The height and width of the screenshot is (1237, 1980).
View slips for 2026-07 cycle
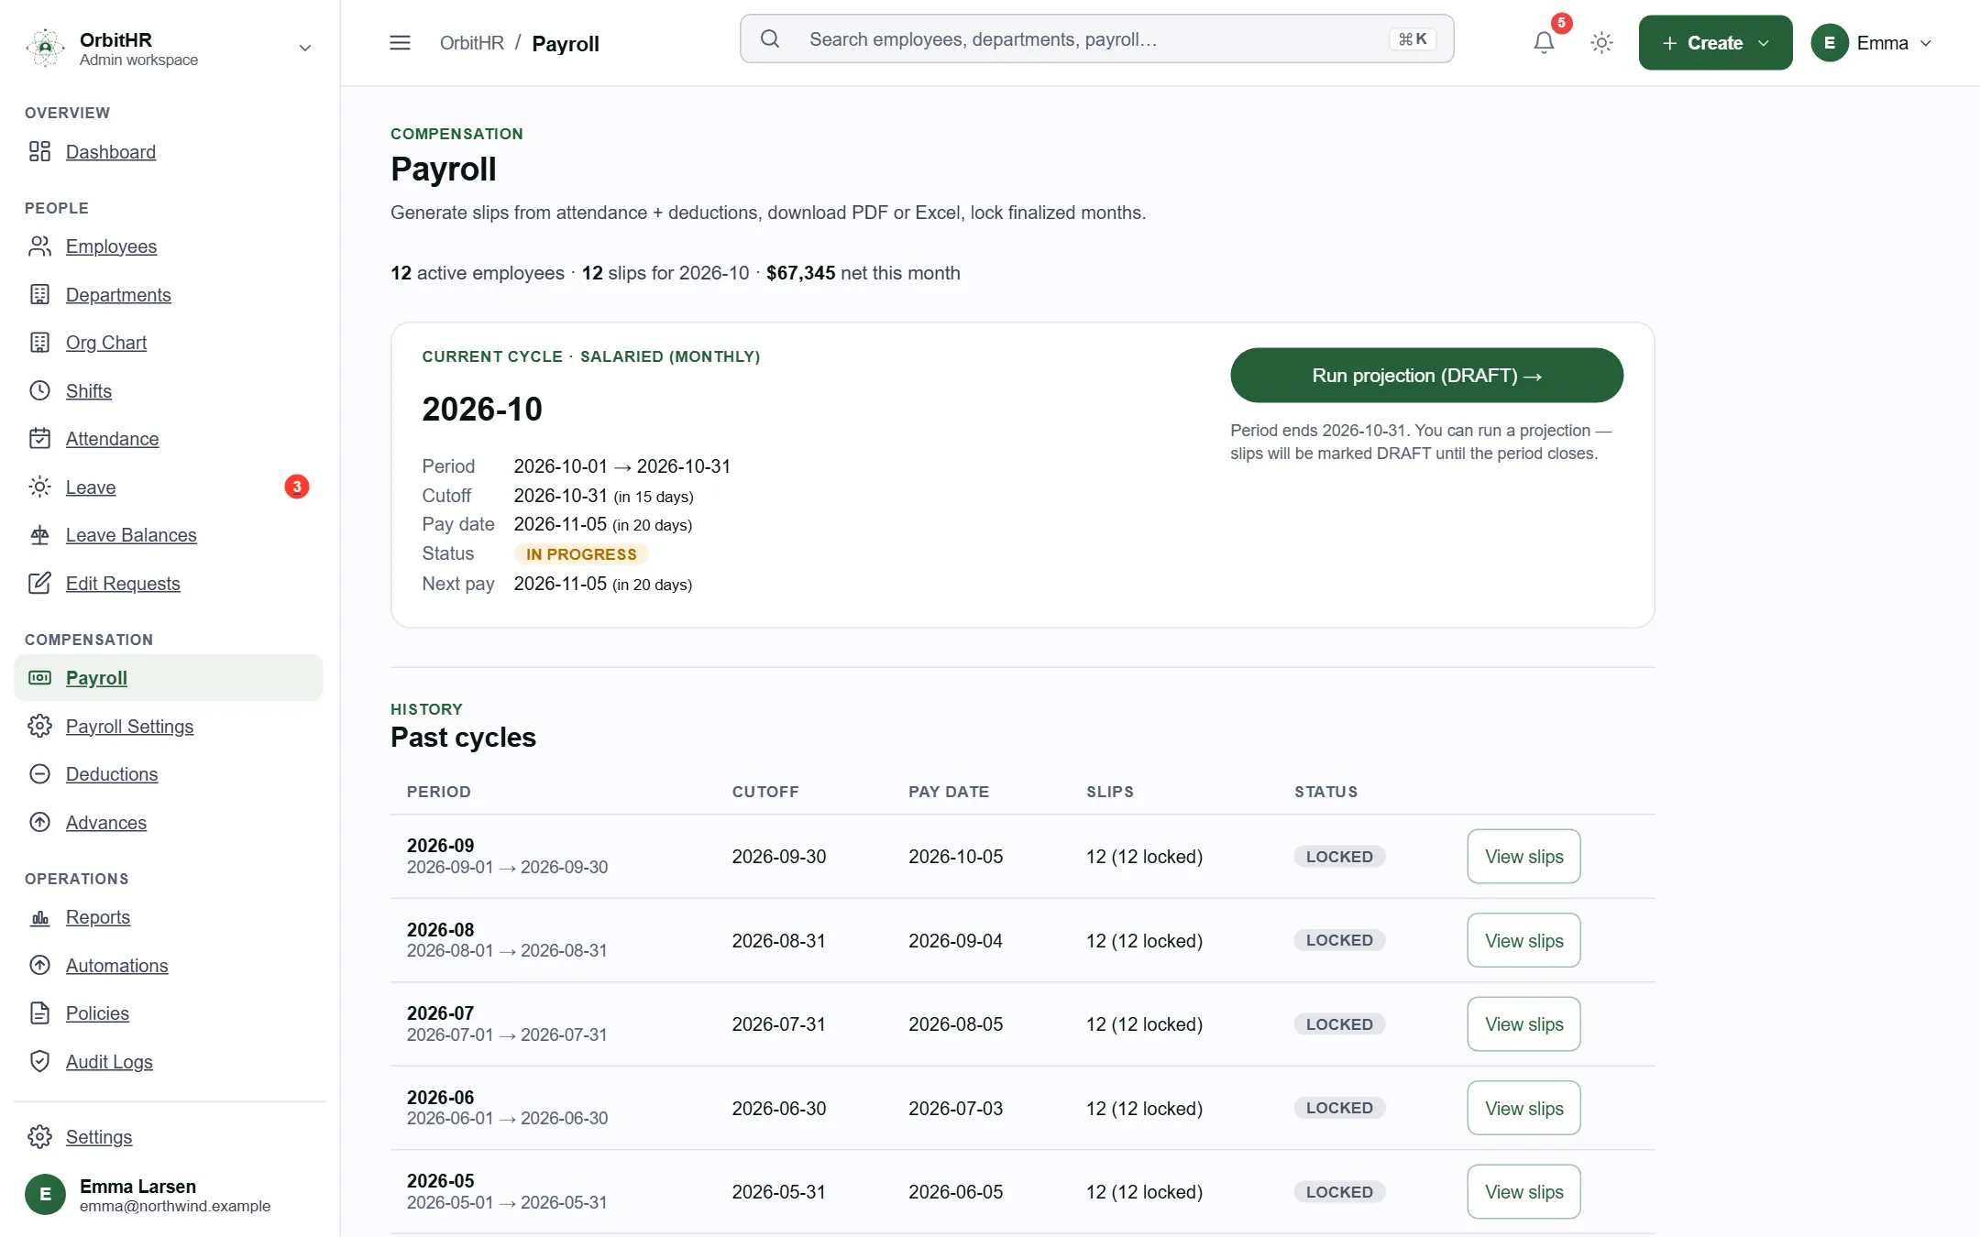click(1523, 1024)
